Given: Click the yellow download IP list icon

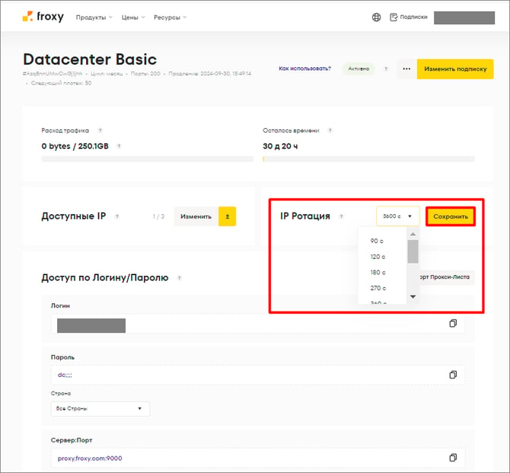Looking at the screenshot, I should 228,216.
